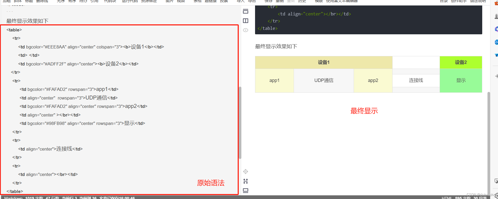This screenshot has height=199, width=498.
Task: Save the article with 保存
Action: coord(268,1)
